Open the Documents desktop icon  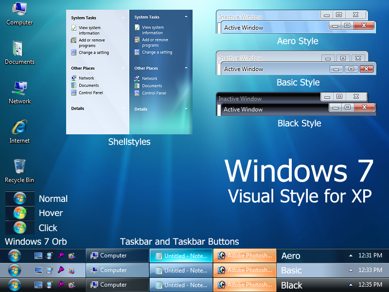tap(19, 53)
